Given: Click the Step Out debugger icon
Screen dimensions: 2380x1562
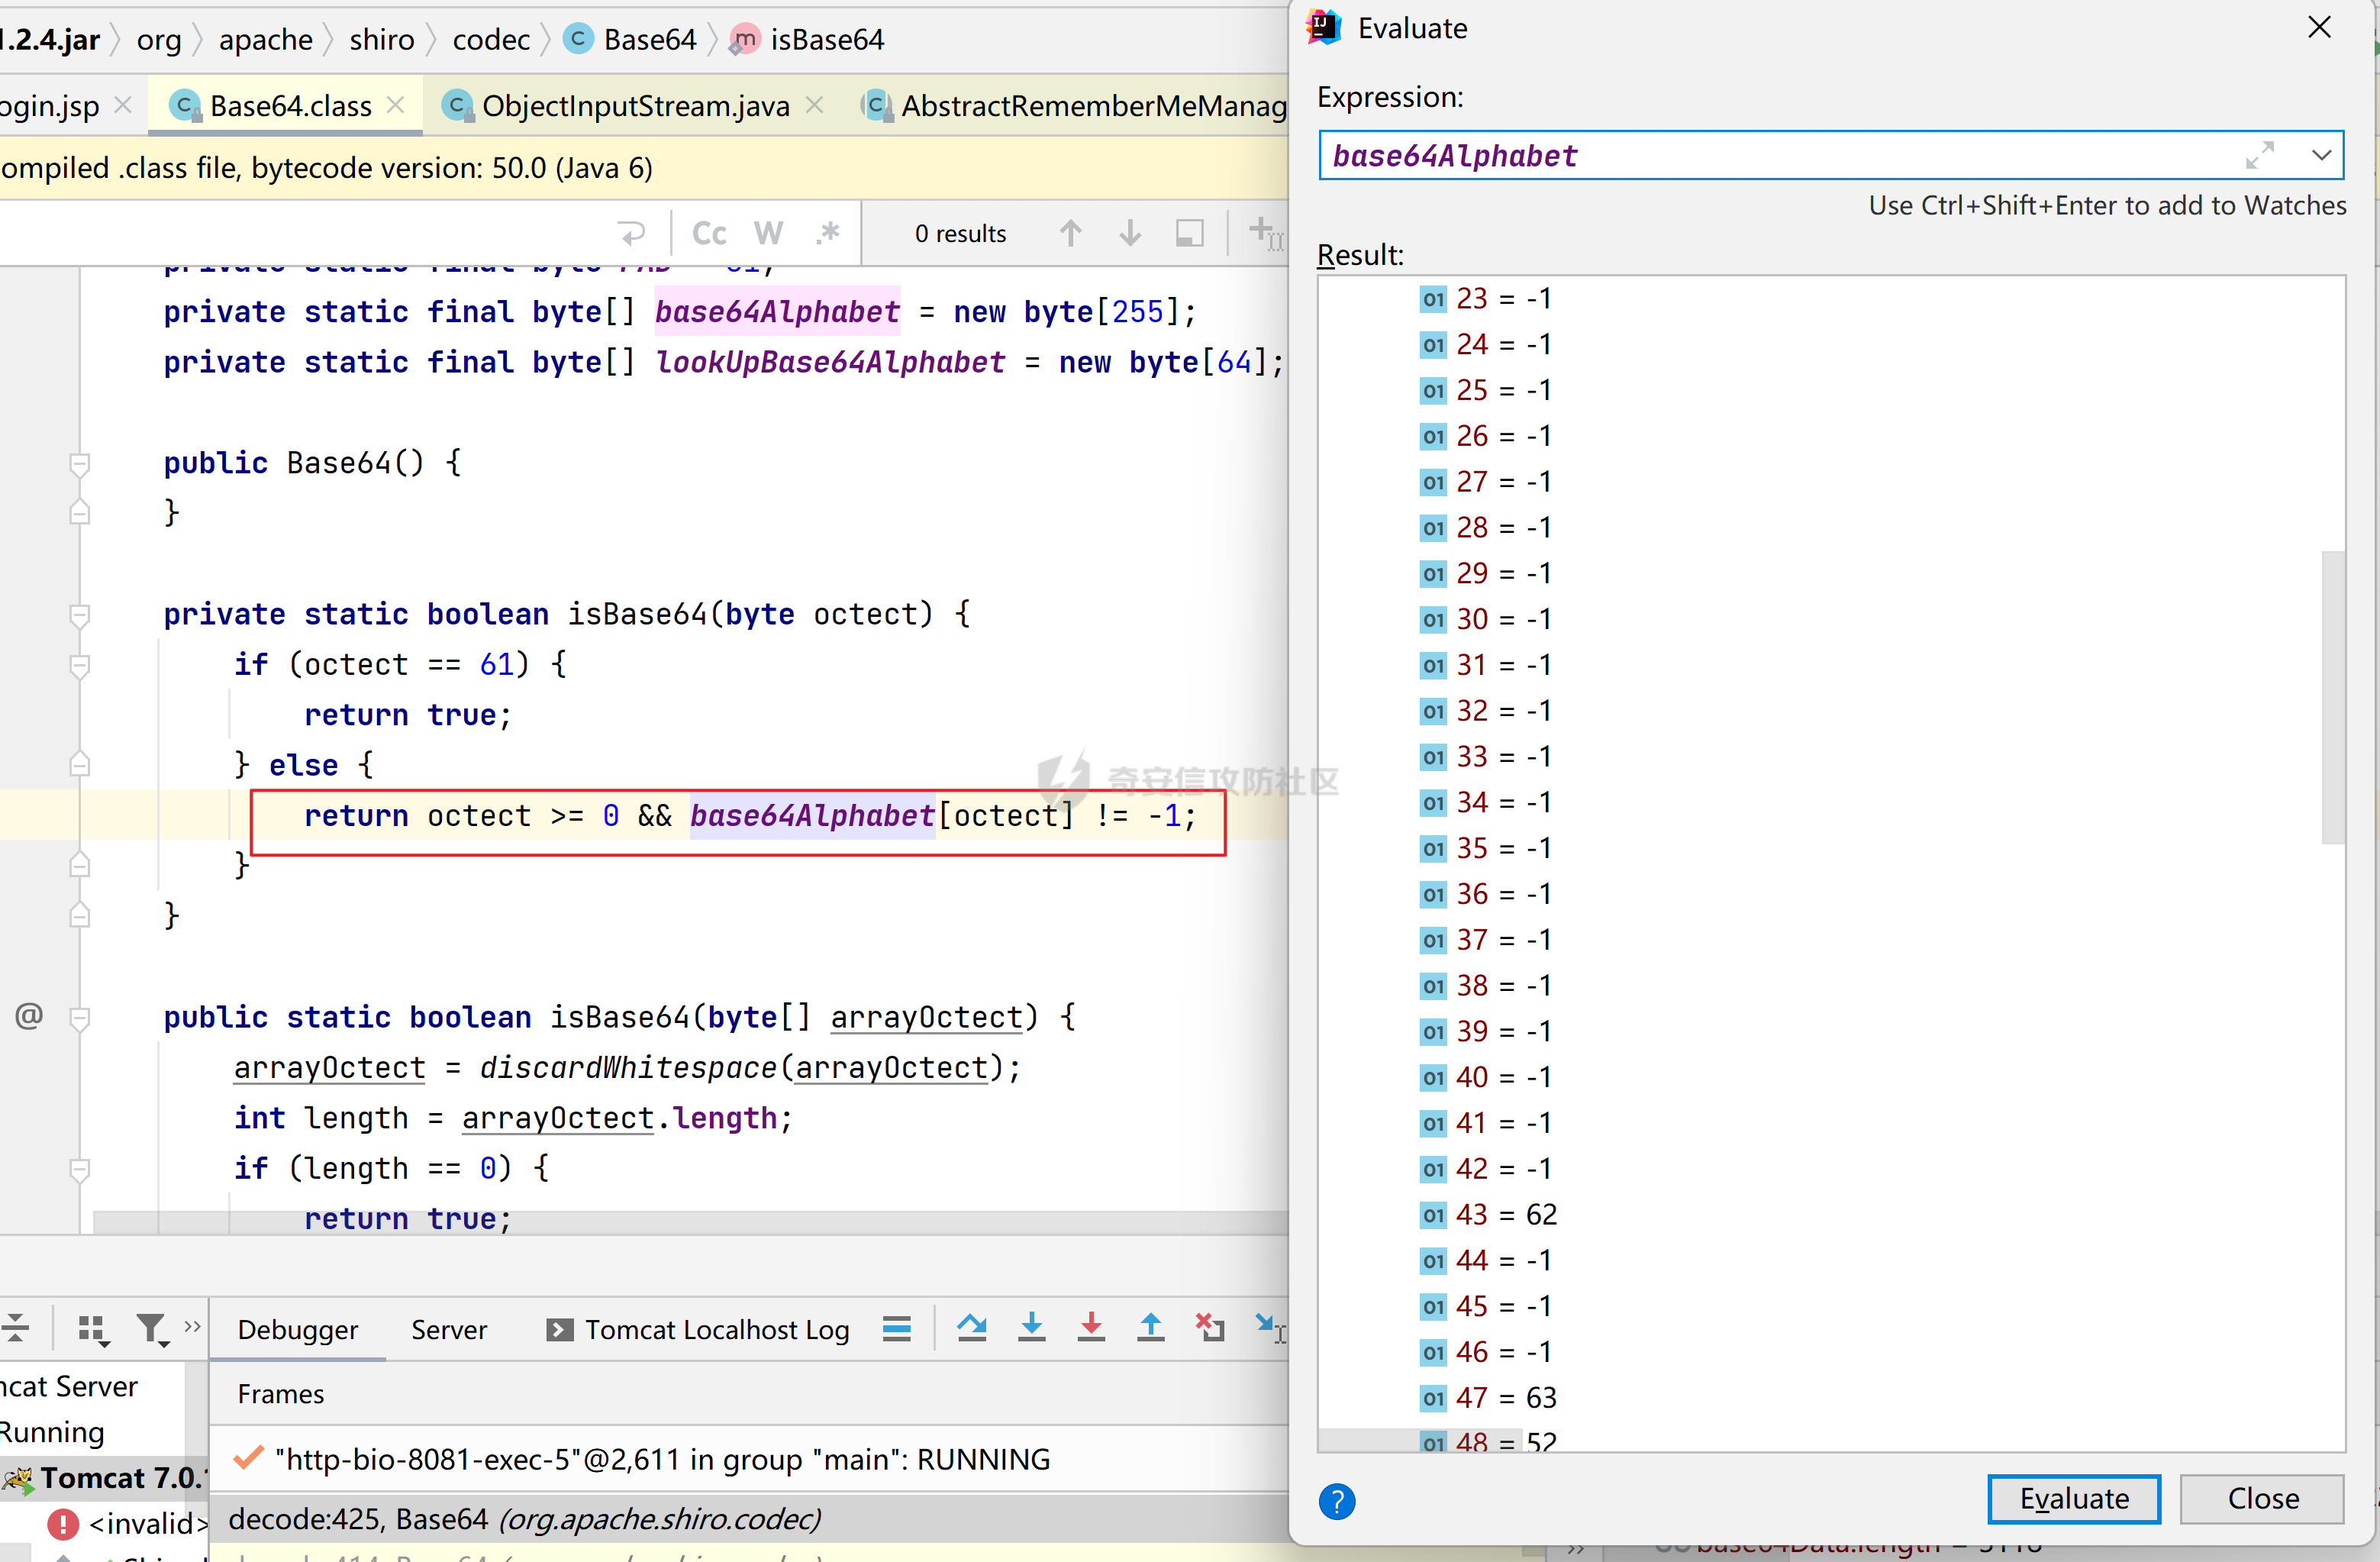Looking at the screenshot, I should [x=1151, y=1328].
